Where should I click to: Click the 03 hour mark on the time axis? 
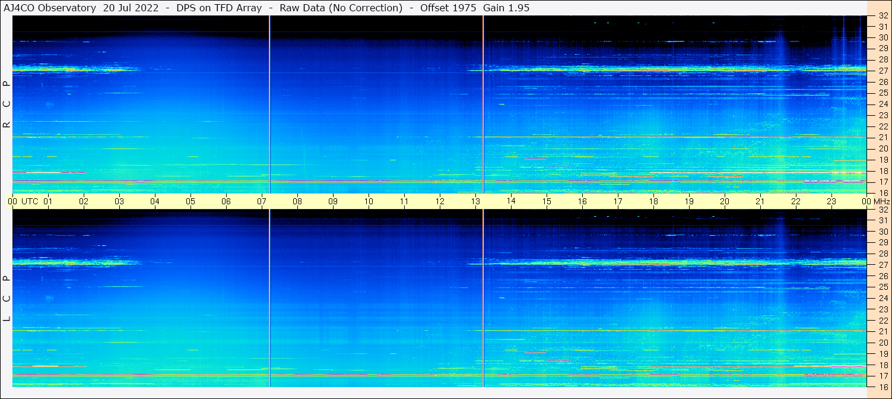(x=119, y=201)
